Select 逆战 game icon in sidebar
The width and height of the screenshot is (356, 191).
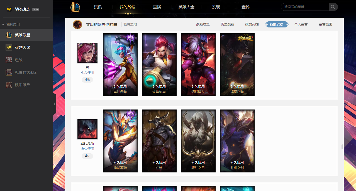[x=9, y=60]
